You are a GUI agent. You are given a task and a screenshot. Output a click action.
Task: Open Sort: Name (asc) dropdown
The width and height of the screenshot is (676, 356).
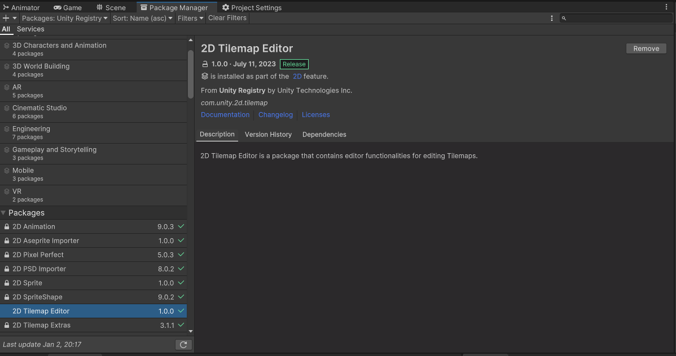[142, 18]
